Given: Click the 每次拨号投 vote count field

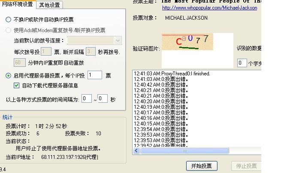Looking at the screenshot, I should [x=46, y=52].
